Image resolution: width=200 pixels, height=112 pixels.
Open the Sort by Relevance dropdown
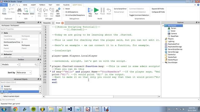click(24, 72)
